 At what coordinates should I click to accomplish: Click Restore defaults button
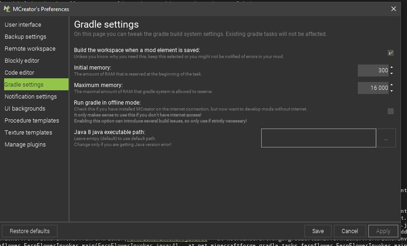coord(29,231)
